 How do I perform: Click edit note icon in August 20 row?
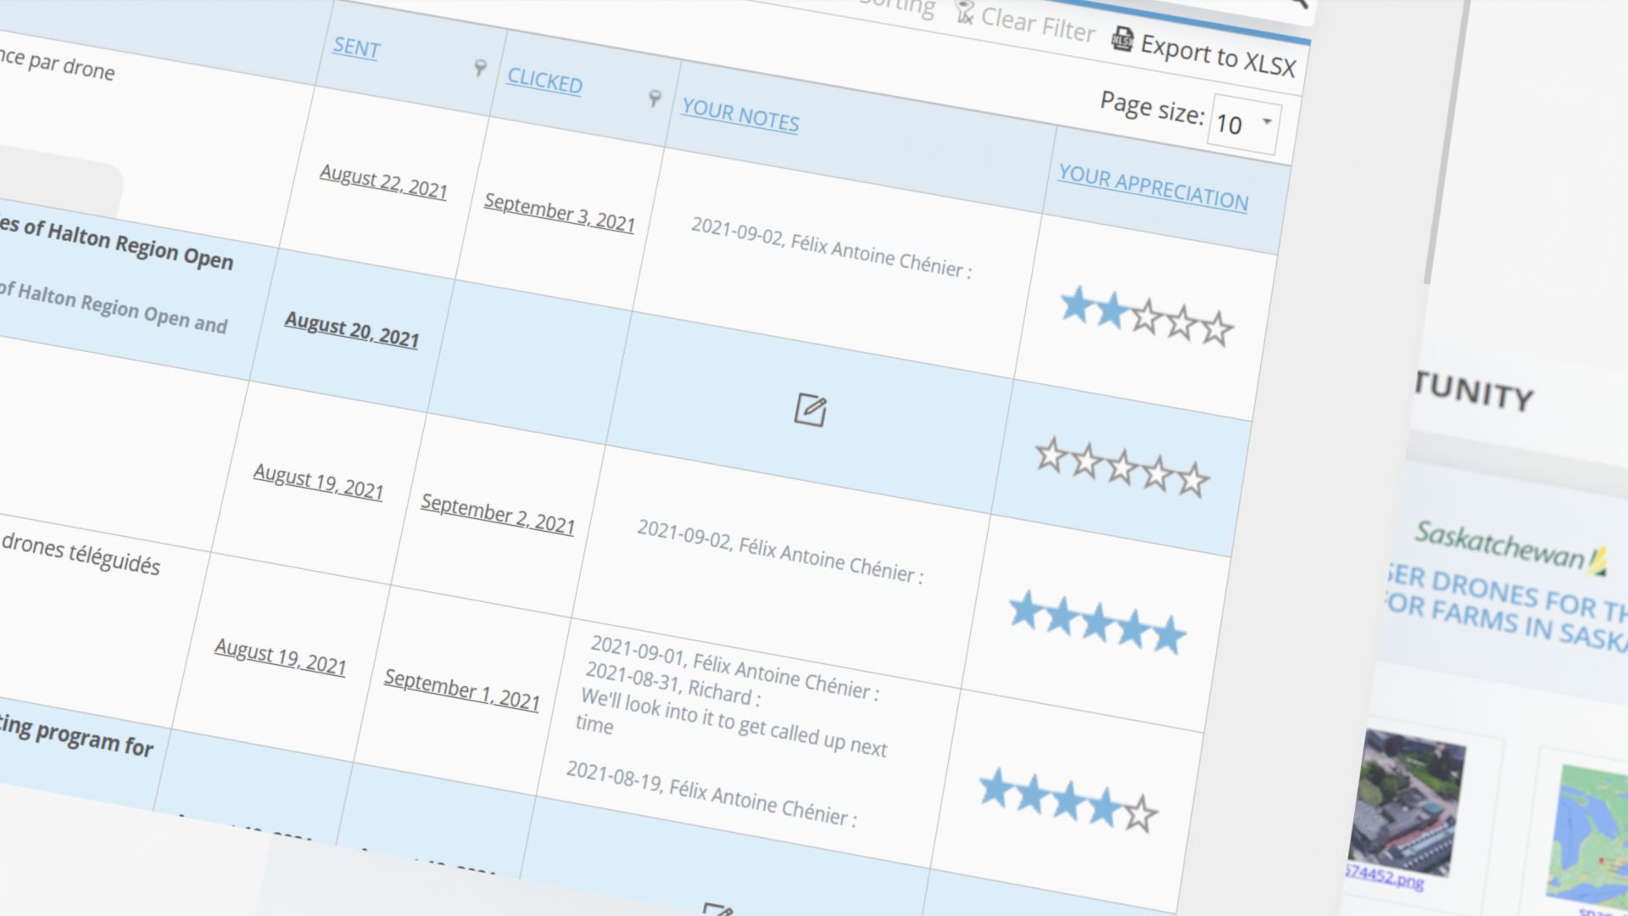[x=810, y=410]
